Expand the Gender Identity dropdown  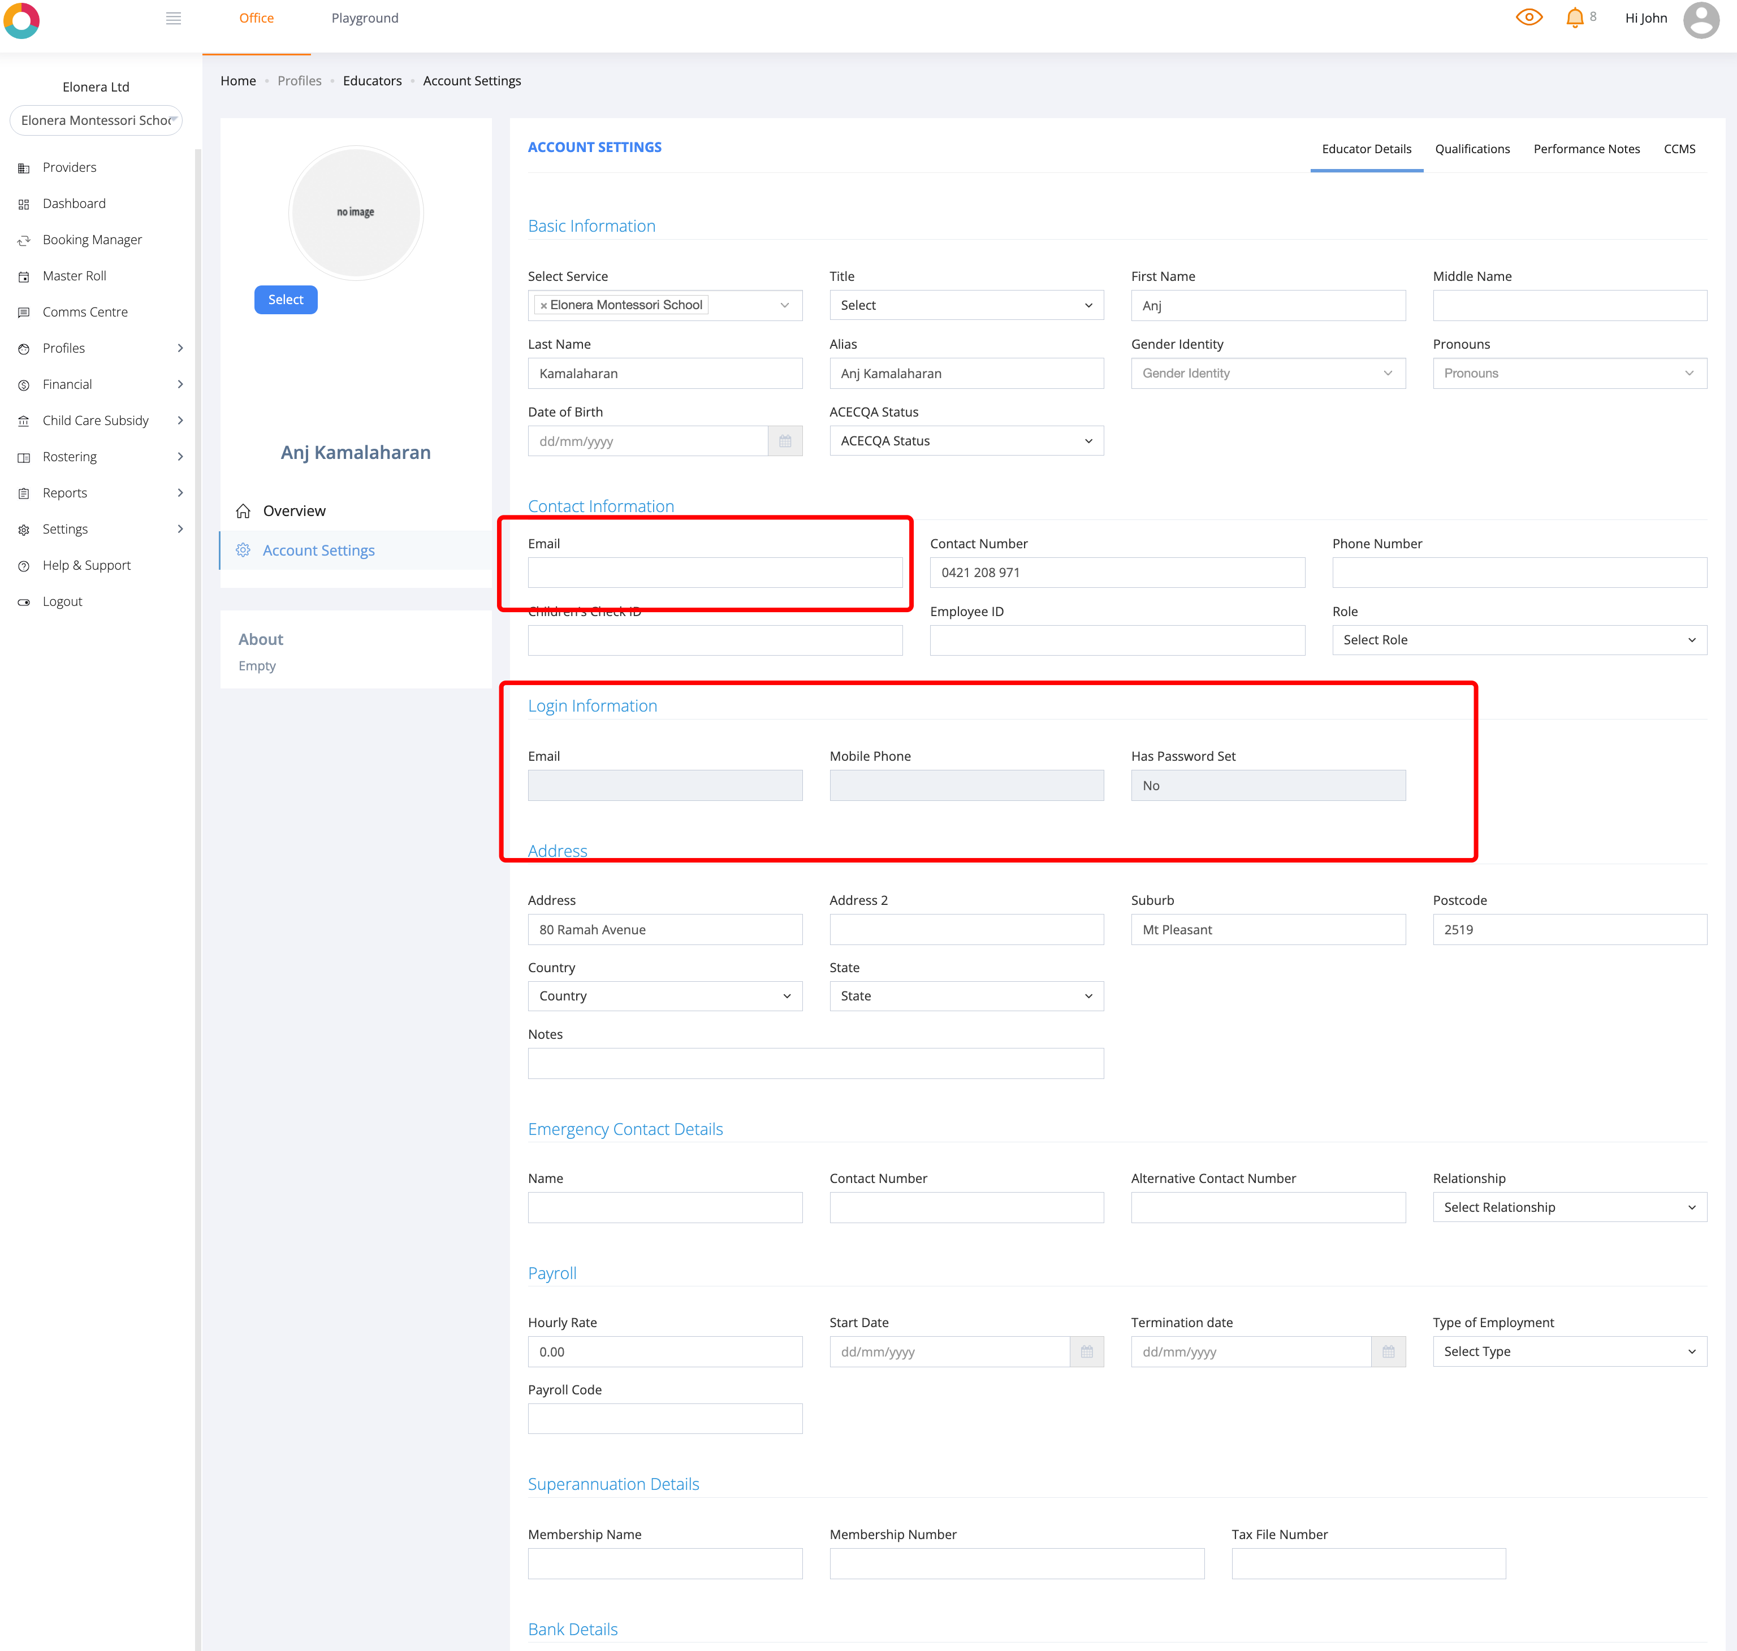1267,373
